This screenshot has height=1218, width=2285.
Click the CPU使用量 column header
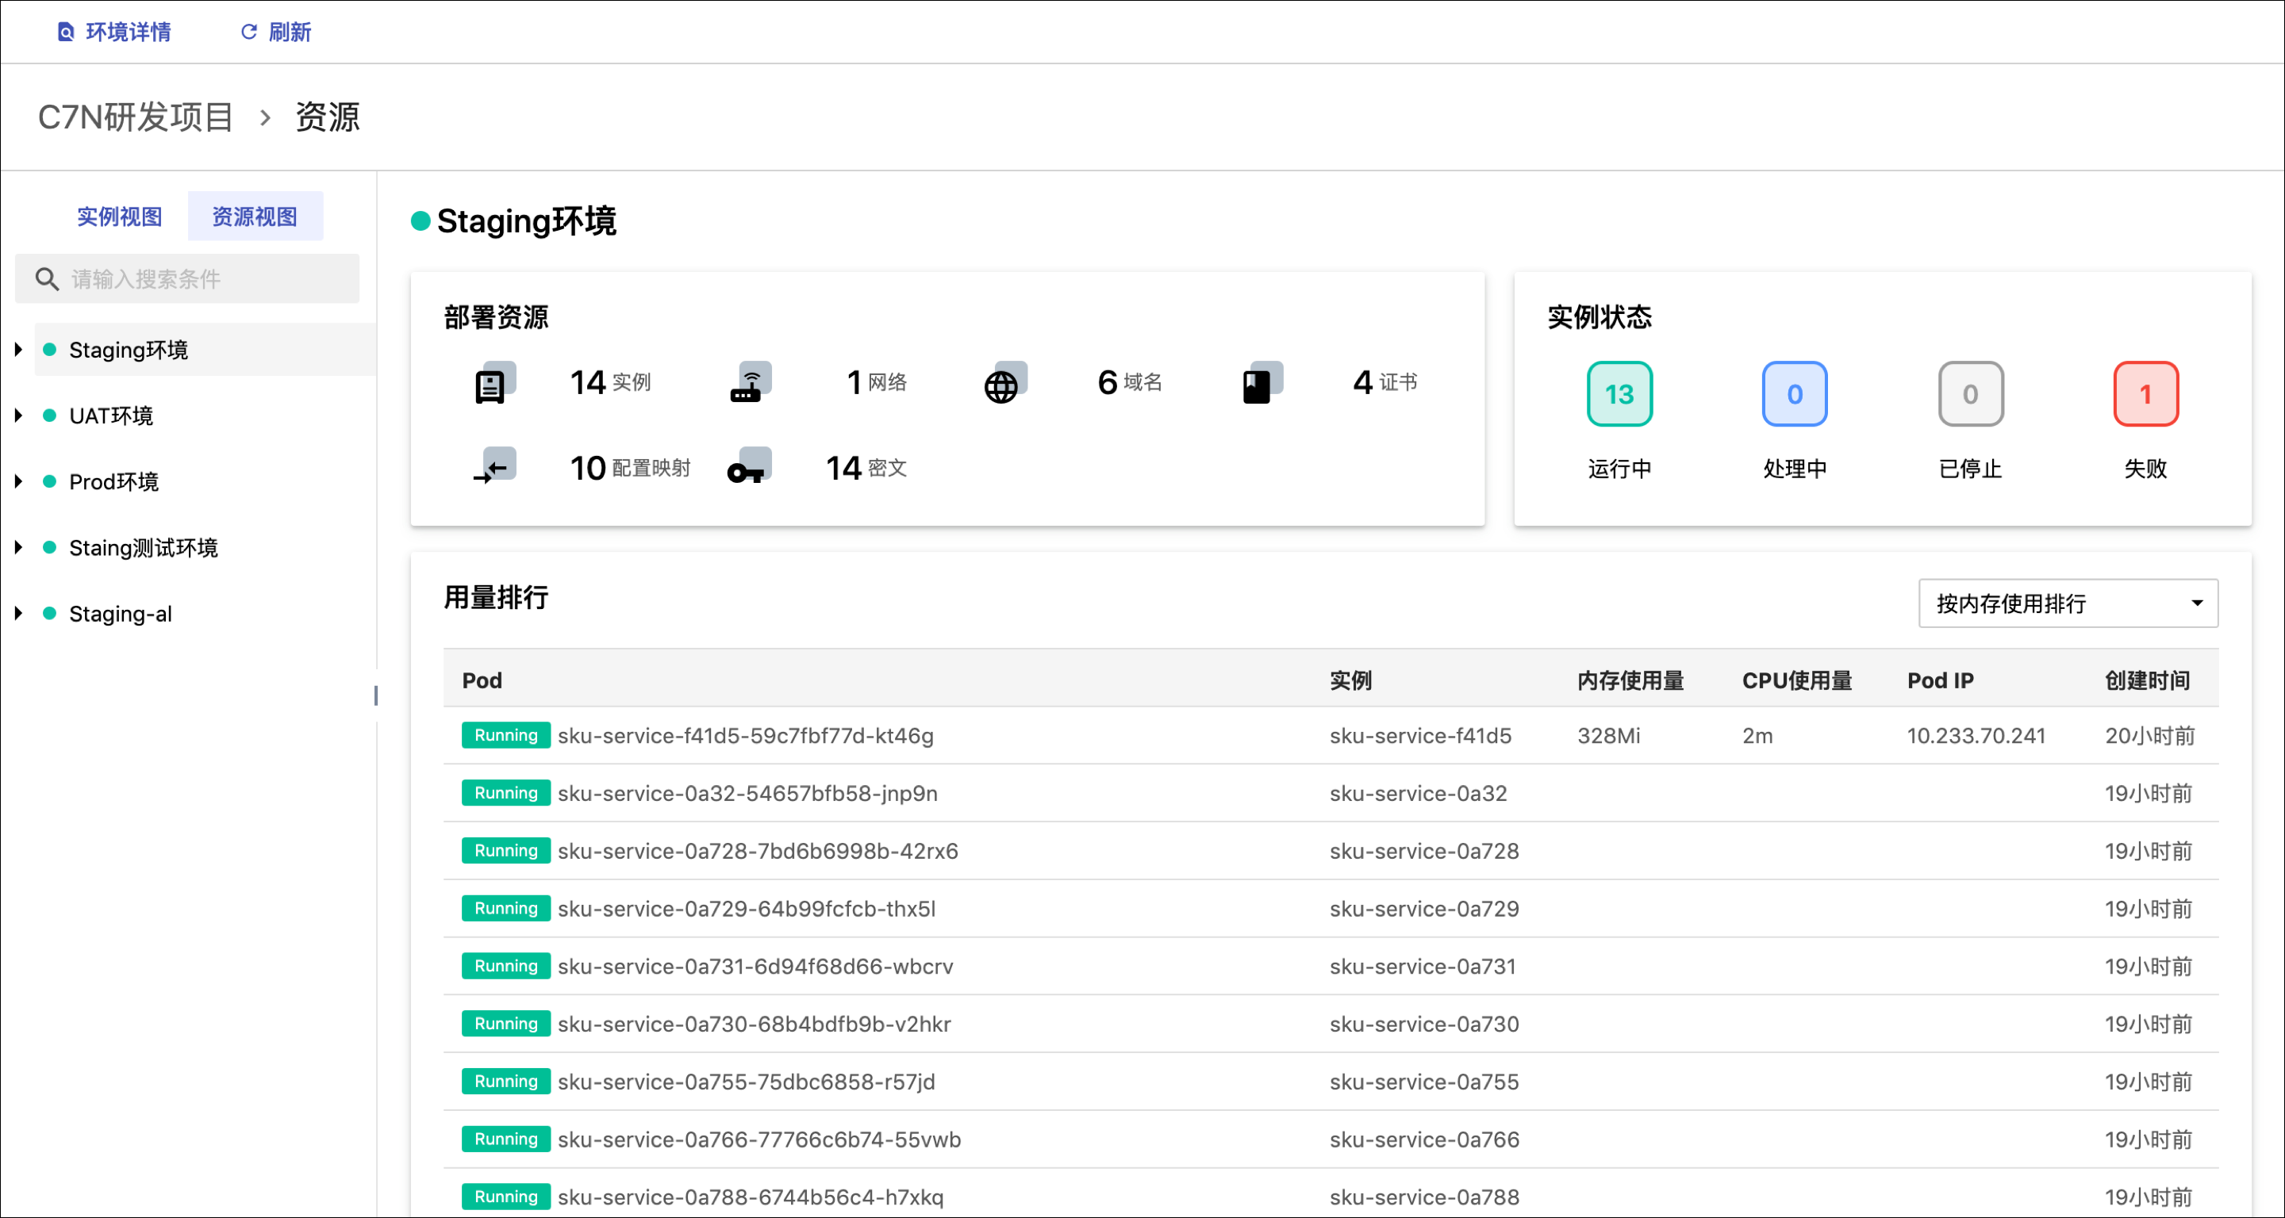pyautogui.click(x=1797, y=680)
